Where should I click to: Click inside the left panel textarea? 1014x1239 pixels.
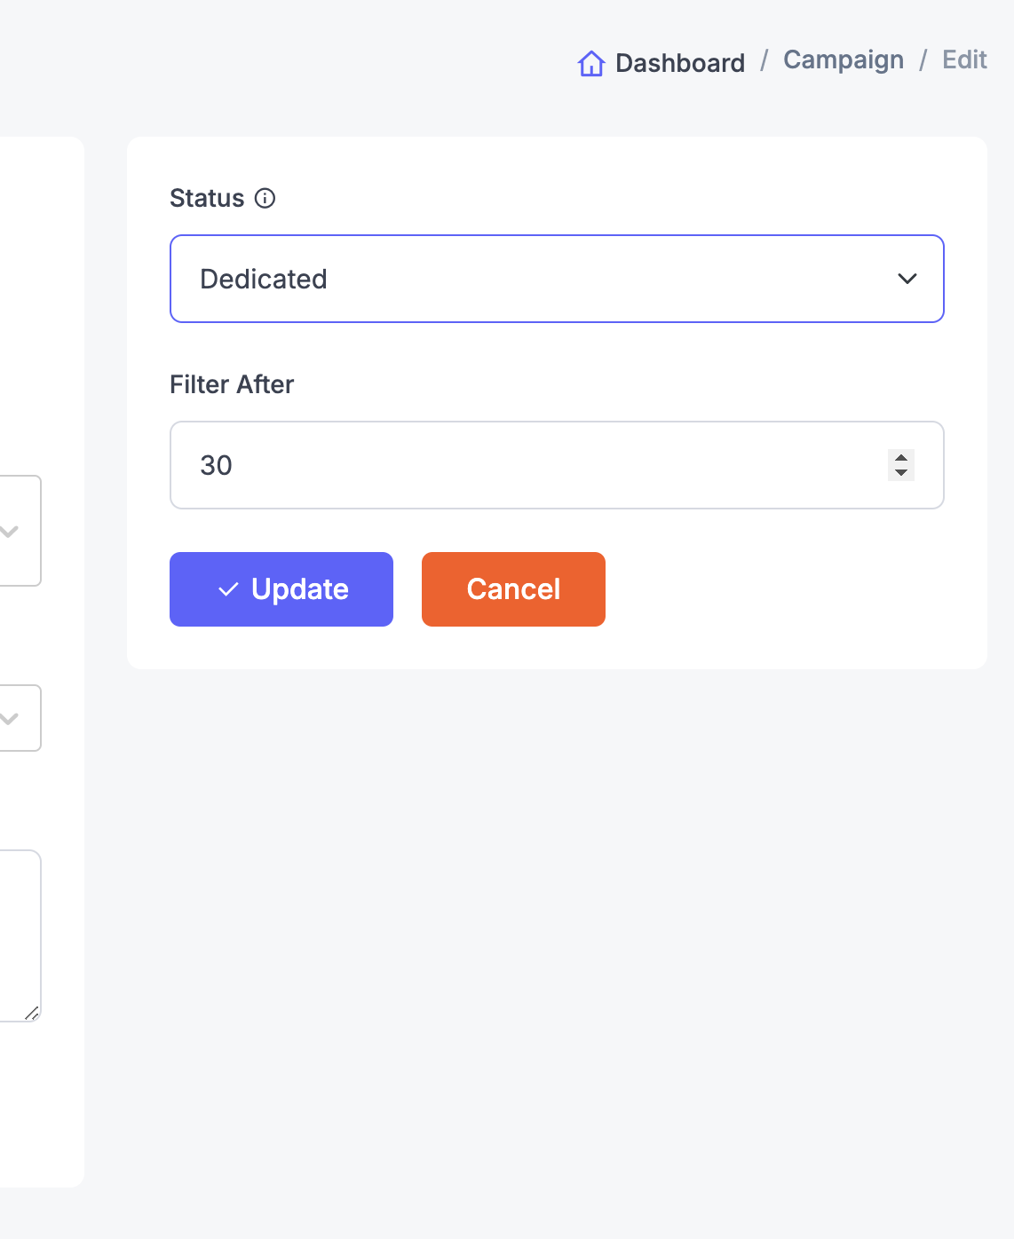[20, 935]
